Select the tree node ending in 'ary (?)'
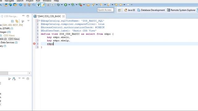Screen dimensions: 198x111 (3, 46)
